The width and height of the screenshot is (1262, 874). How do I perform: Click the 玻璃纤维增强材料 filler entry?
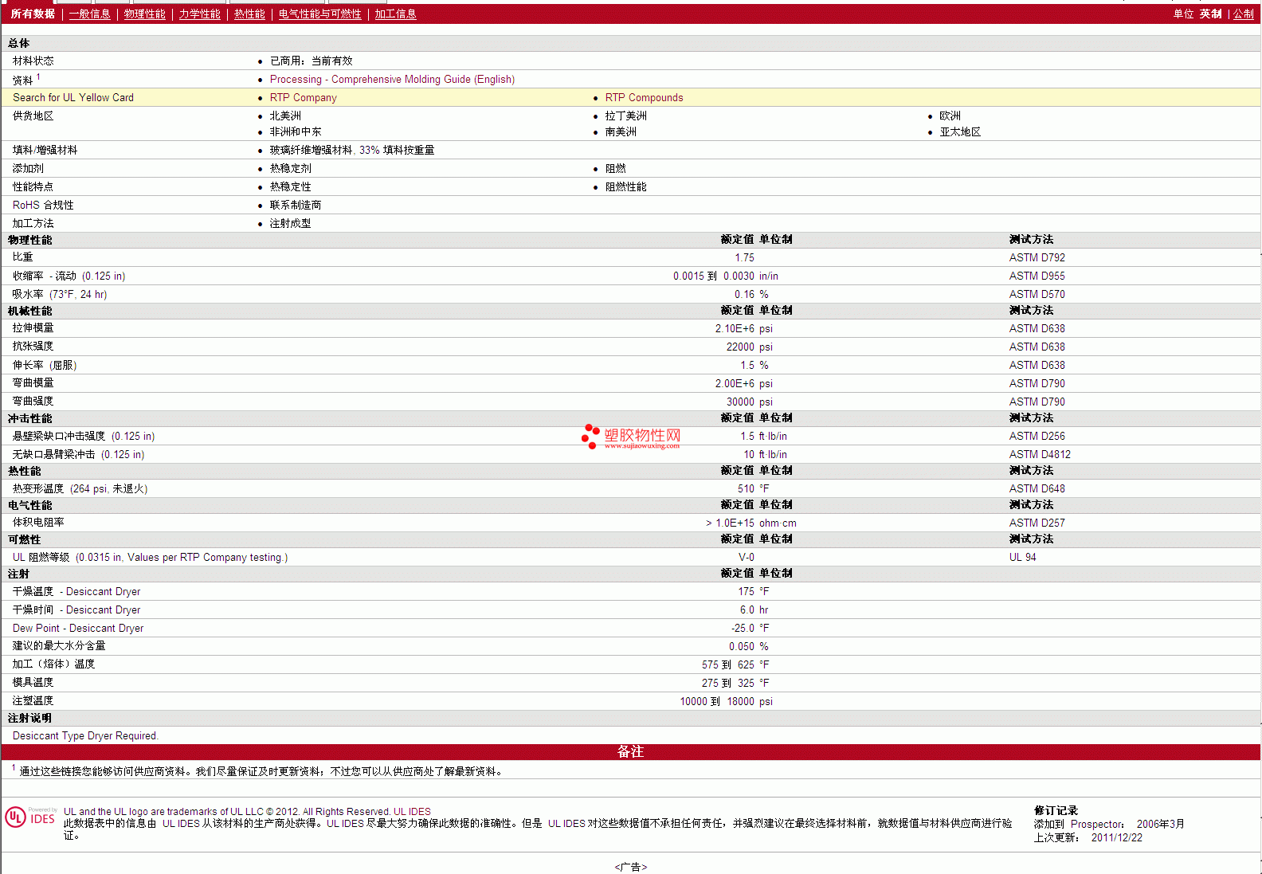click(352, 151)
